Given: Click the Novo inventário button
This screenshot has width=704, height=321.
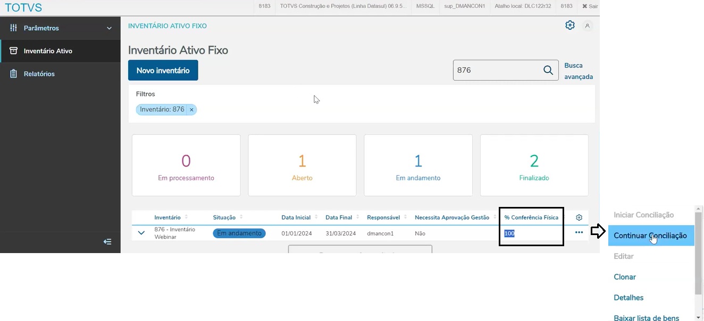Looking at the screenshot, I should tap(163, 70).
